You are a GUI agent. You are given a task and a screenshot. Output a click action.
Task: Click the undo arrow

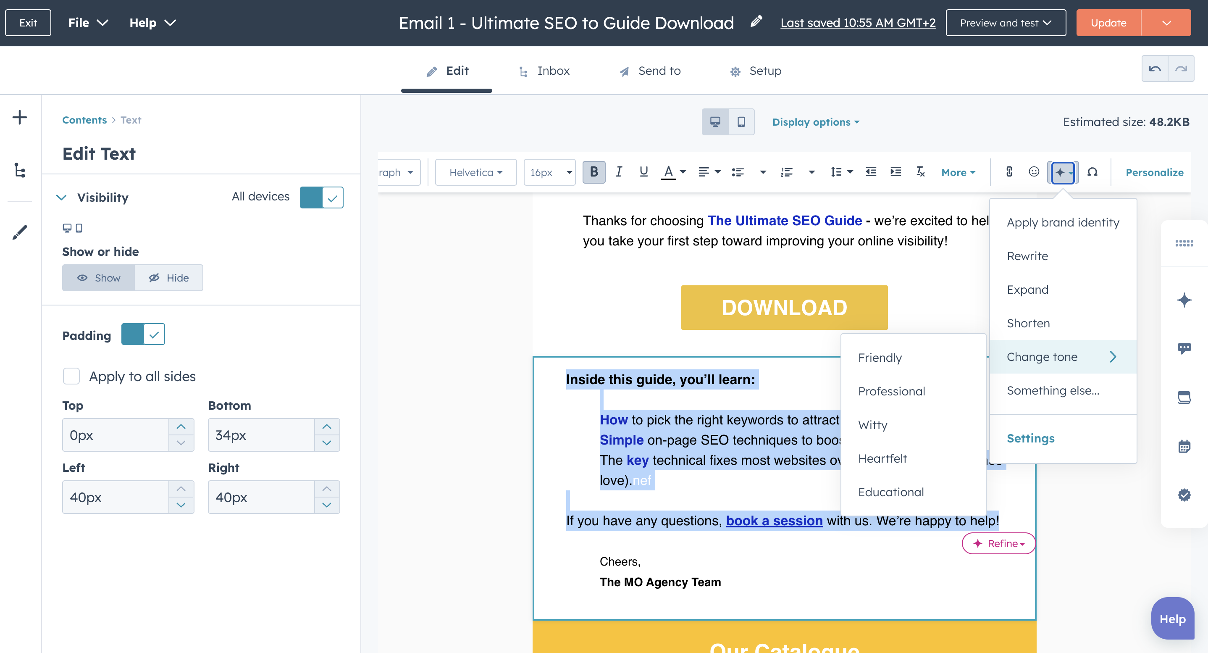click(x=1155, y=68)
